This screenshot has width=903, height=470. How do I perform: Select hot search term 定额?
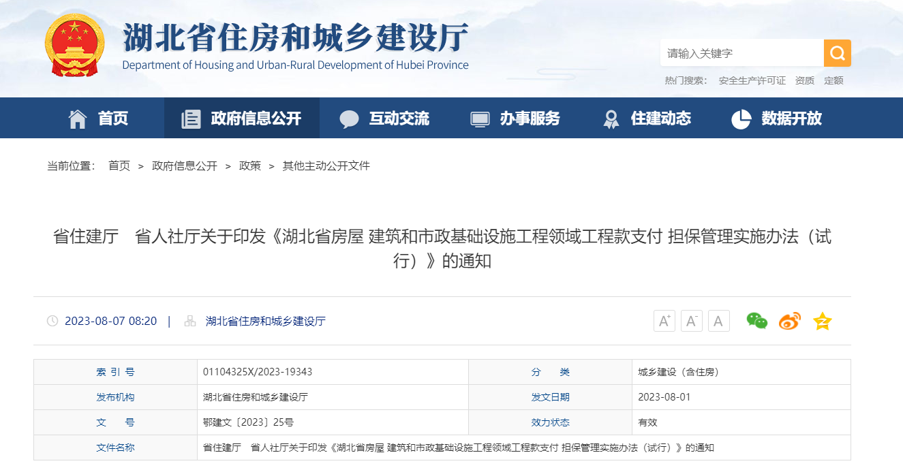click(833, 80)
